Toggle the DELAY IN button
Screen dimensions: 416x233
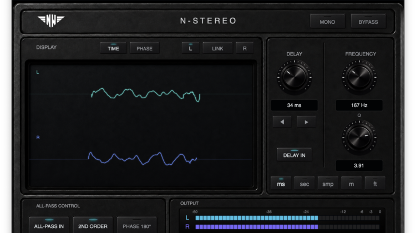[x=294, y=155]
